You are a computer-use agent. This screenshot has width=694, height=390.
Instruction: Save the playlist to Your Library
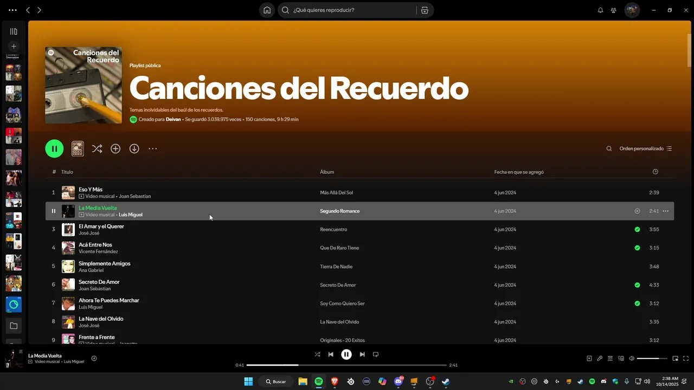(x=115, y=148)
